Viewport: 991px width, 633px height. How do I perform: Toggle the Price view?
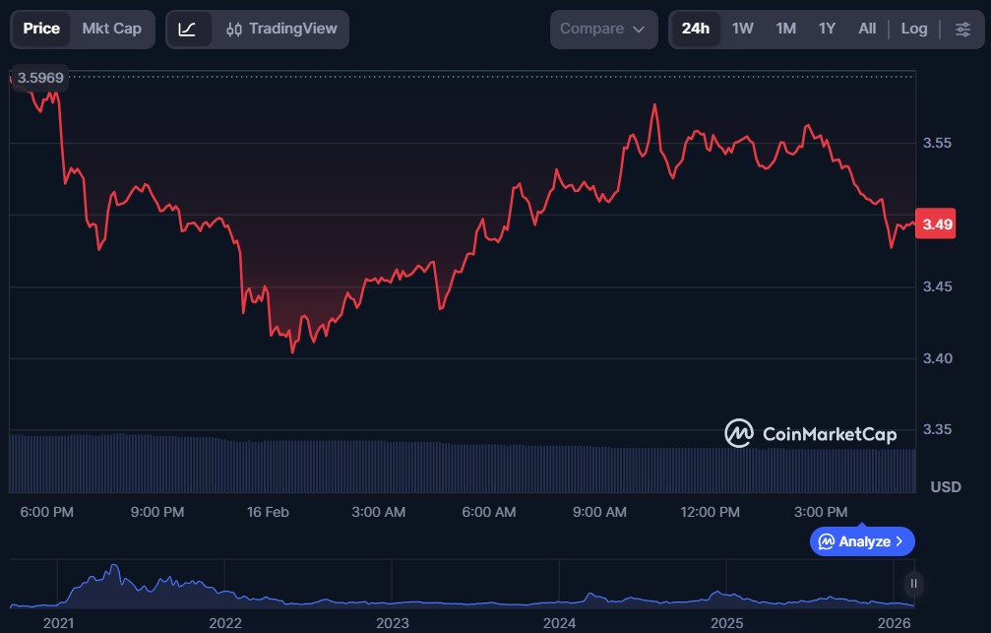pyautogui.click(x=41, y=29)
